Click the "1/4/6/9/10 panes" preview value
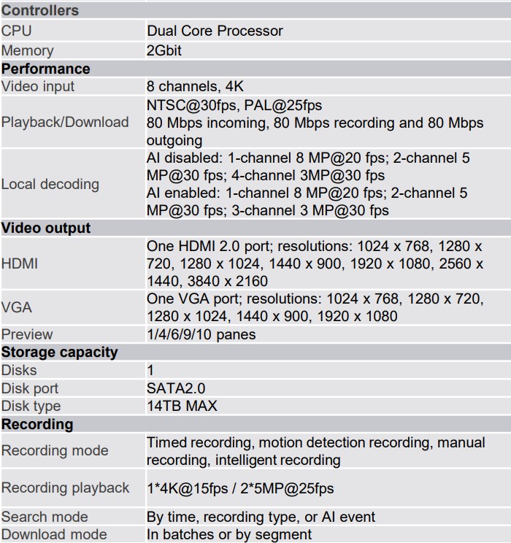Viewport: 511px width, 543px height. [201, 334]
